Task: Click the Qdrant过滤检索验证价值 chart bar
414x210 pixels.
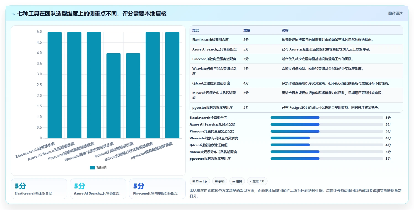Action: click(133, 96)
